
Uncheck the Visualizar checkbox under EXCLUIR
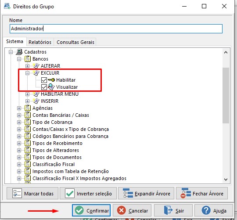point(44,87)
